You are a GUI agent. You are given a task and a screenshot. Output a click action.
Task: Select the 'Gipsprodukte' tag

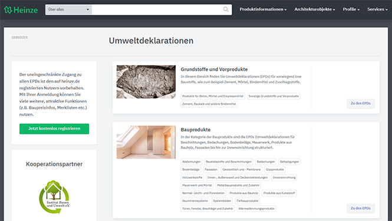click(x=275, y=170)
